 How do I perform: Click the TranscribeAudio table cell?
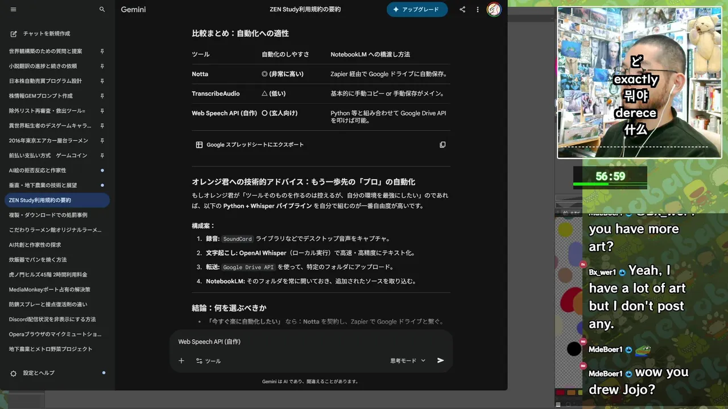[216, 94]
